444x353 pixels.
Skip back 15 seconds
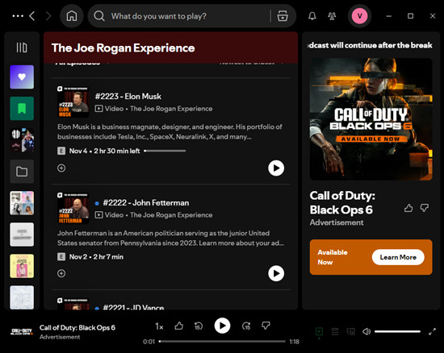pyautogui.click(x=199, y=326)
